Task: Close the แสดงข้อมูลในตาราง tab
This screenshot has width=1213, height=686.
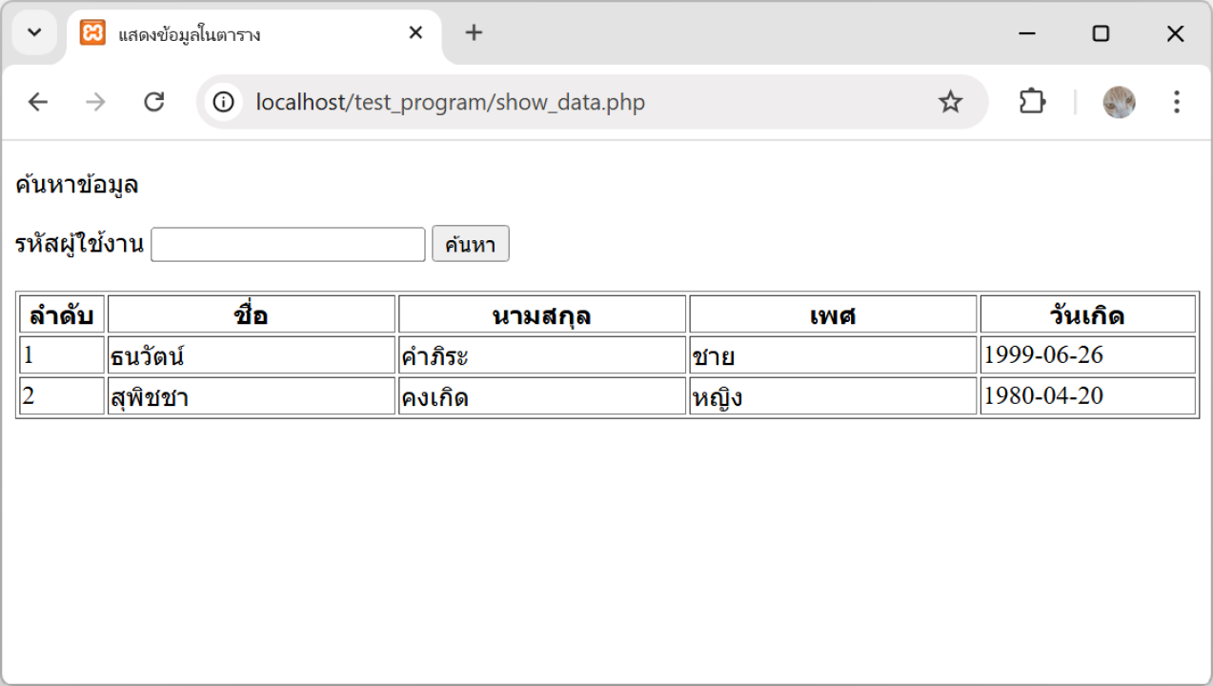Action: [415, 33]
